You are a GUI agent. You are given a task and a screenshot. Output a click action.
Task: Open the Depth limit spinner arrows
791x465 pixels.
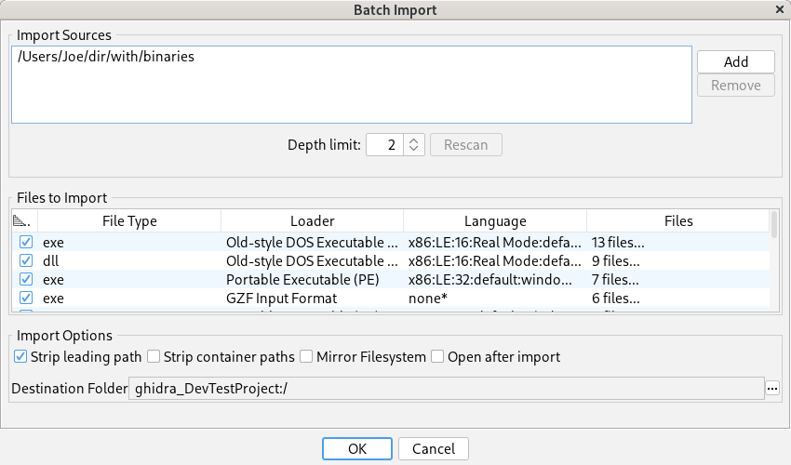415,145
